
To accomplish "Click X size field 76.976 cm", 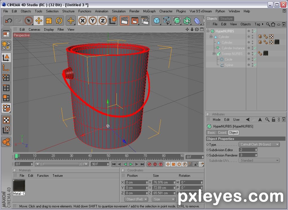I will pos(164,182).
